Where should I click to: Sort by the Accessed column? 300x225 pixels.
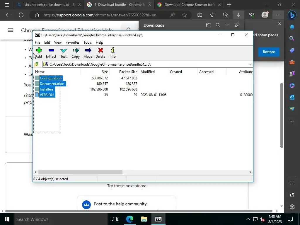pyautogui.click(x=212, y=72)
